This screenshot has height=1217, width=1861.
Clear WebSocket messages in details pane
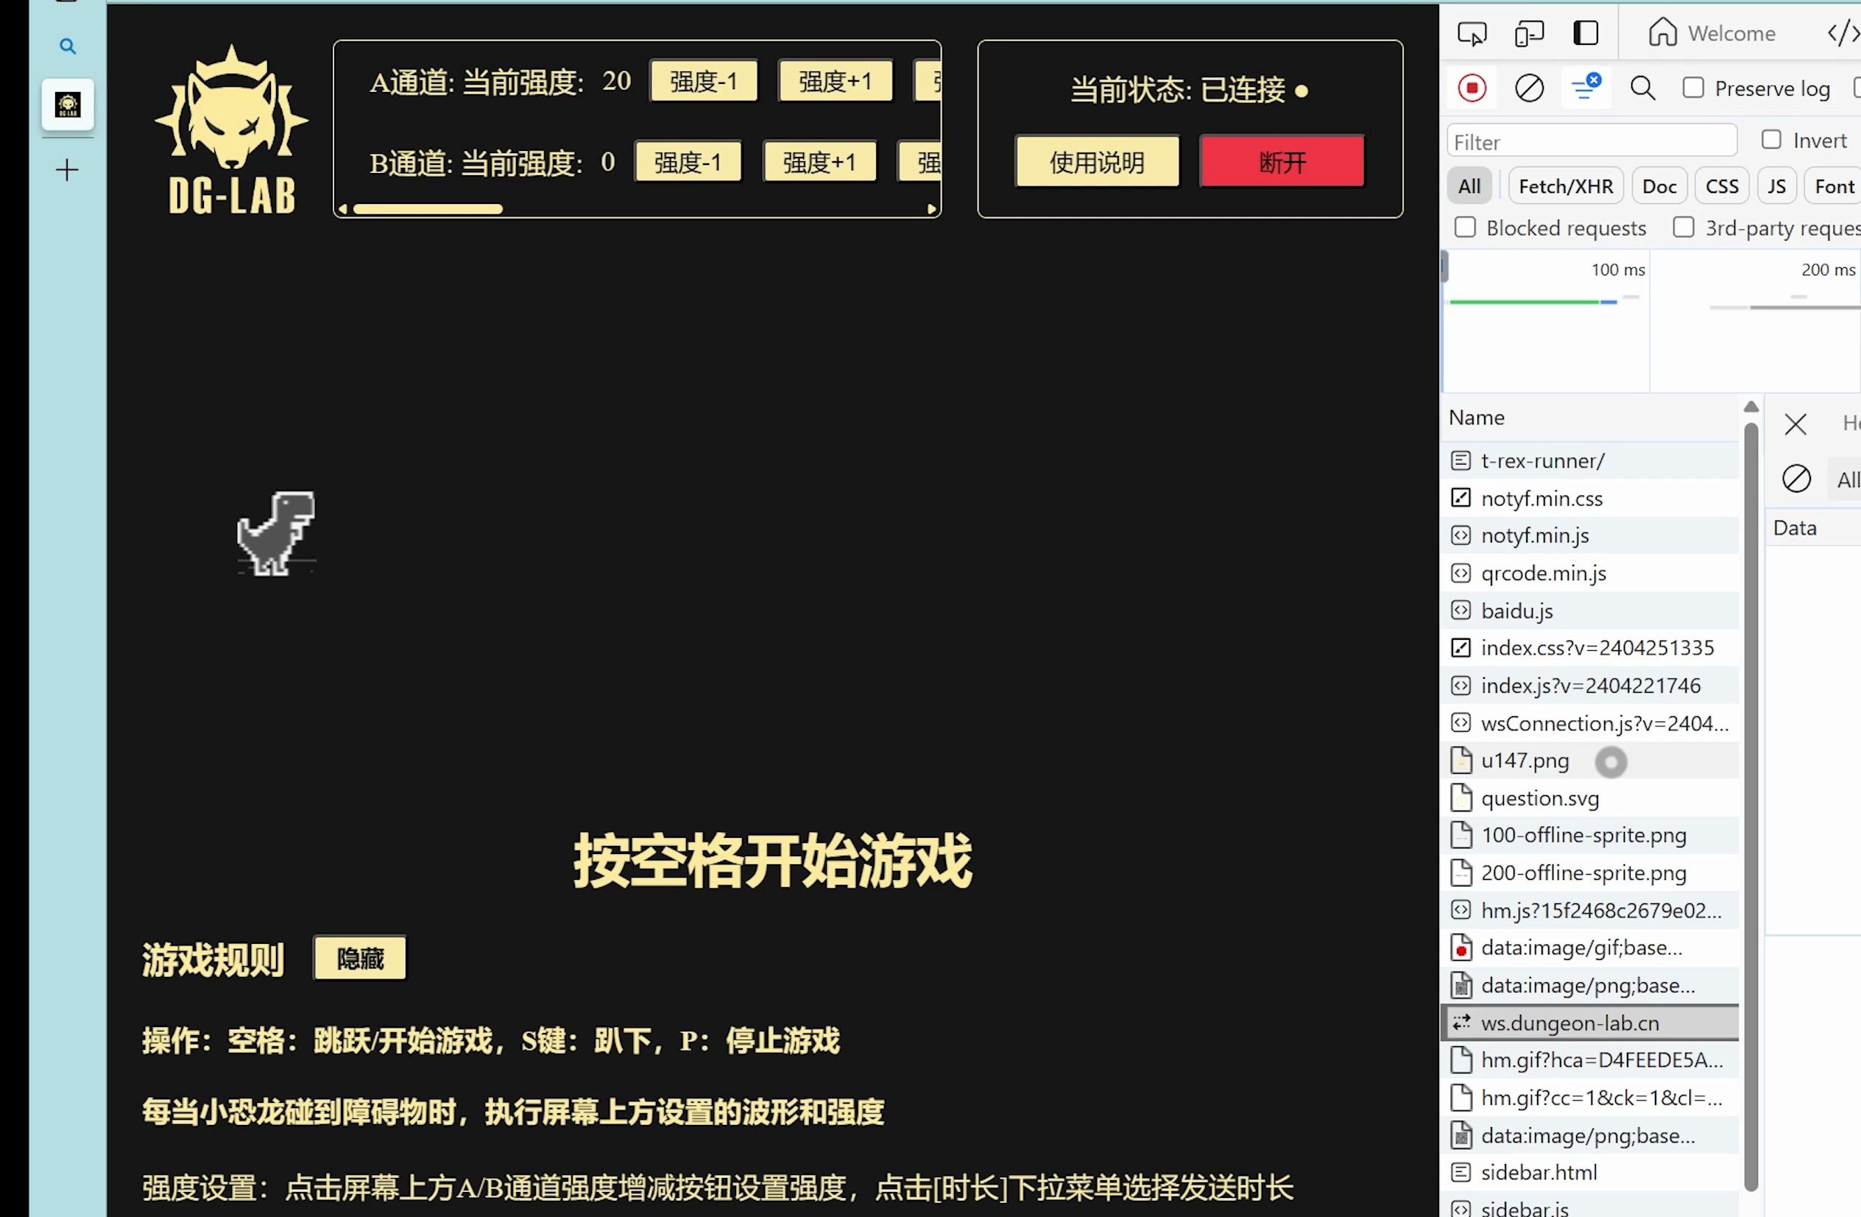(1796, 478)
